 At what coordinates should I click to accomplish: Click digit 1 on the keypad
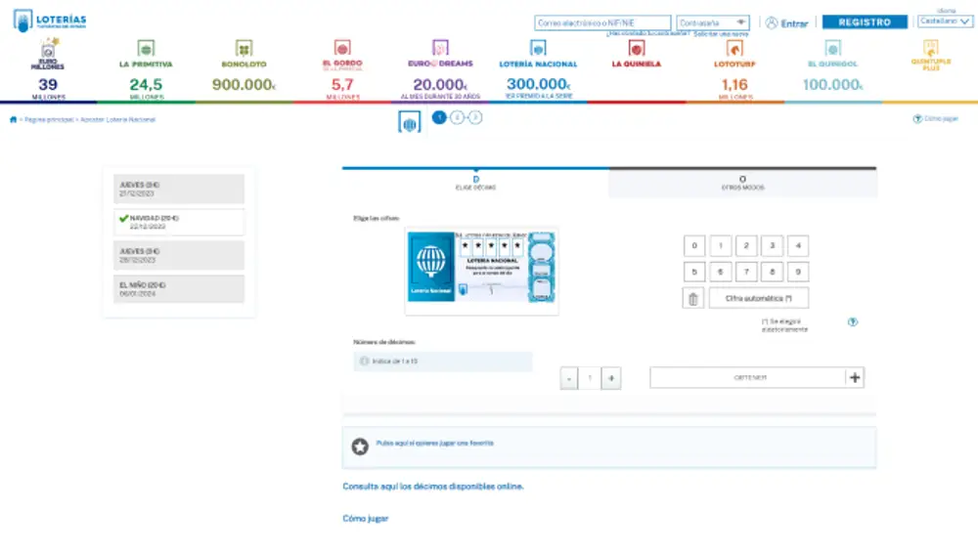pos(721,245)
